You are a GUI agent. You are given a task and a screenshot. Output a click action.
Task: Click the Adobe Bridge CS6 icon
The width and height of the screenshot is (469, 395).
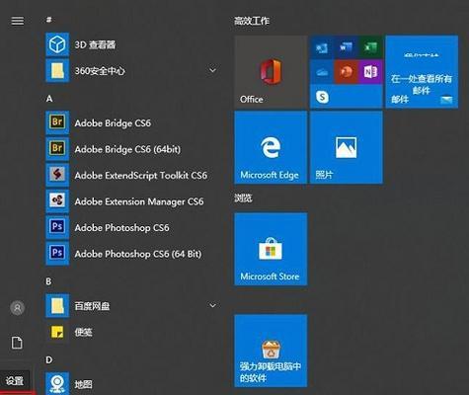click(57, 122)
